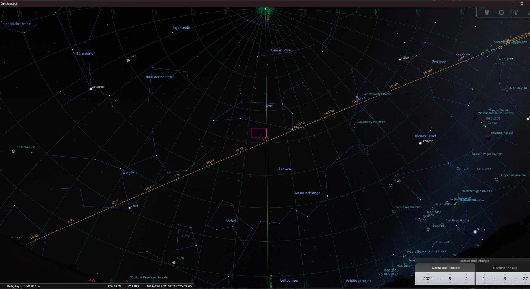Decrease the minute value 9

tap(505, 283)
